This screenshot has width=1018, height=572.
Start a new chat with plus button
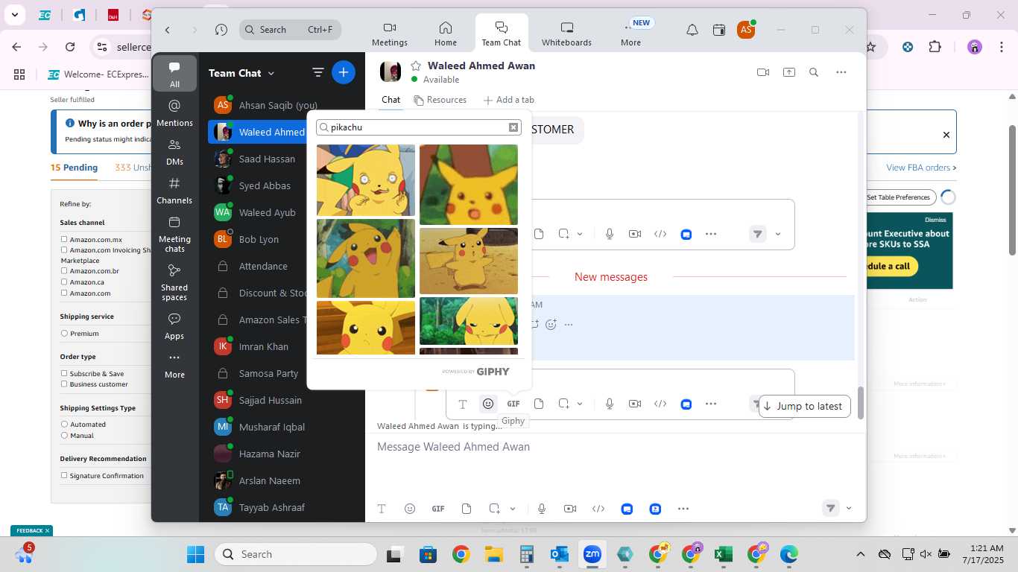[344, 72]
